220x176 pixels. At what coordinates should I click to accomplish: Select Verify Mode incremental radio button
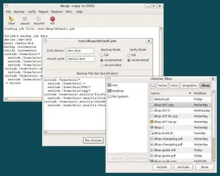tap(128, 60)
